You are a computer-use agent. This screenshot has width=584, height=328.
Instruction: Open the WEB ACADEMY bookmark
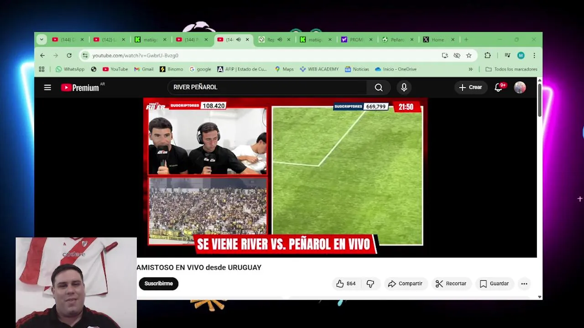319,69
